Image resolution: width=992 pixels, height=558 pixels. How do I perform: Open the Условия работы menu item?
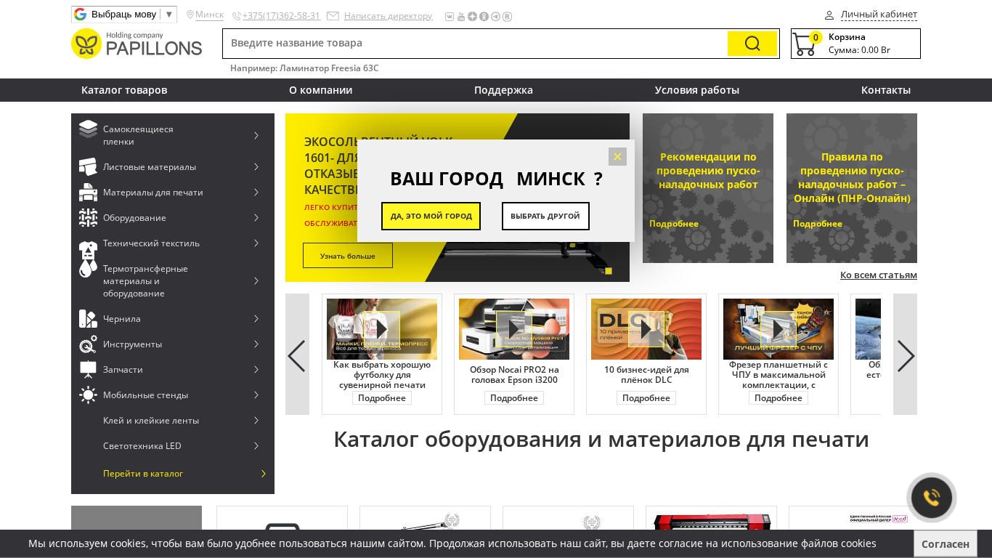697,90
